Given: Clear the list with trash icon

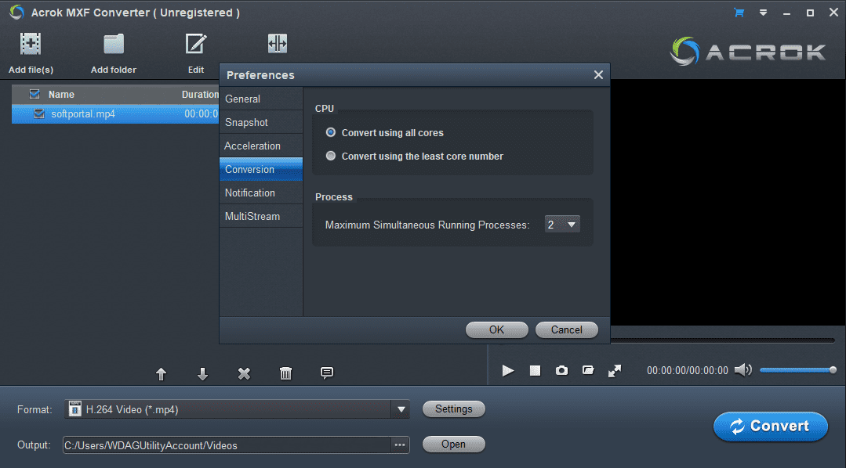Looking at the screenshot, I should 285,373.
